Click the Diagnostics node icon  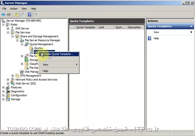tap(8, 92)
